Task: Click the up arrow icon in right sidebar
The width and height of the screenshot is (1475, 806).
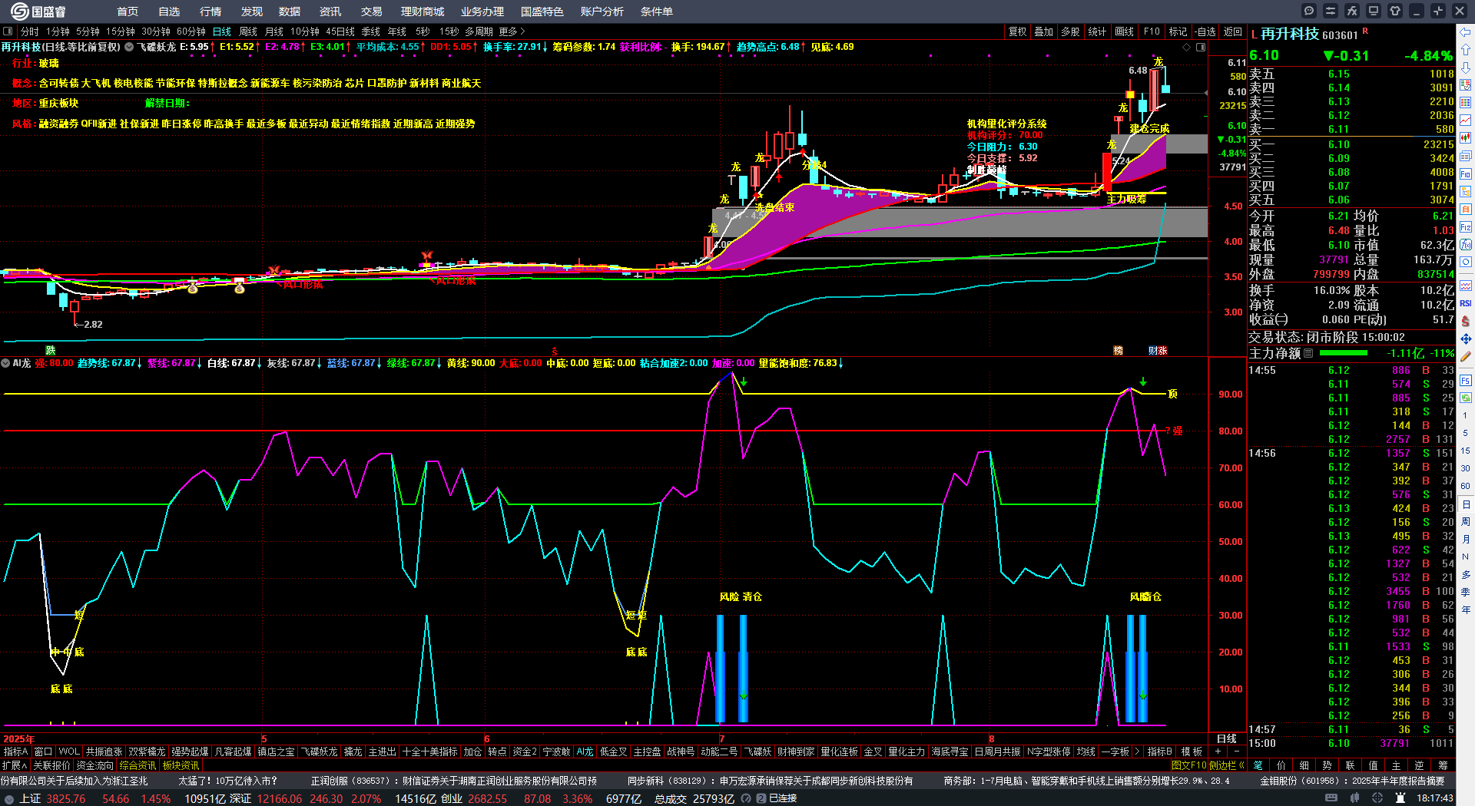Action: coord(1466,49)
